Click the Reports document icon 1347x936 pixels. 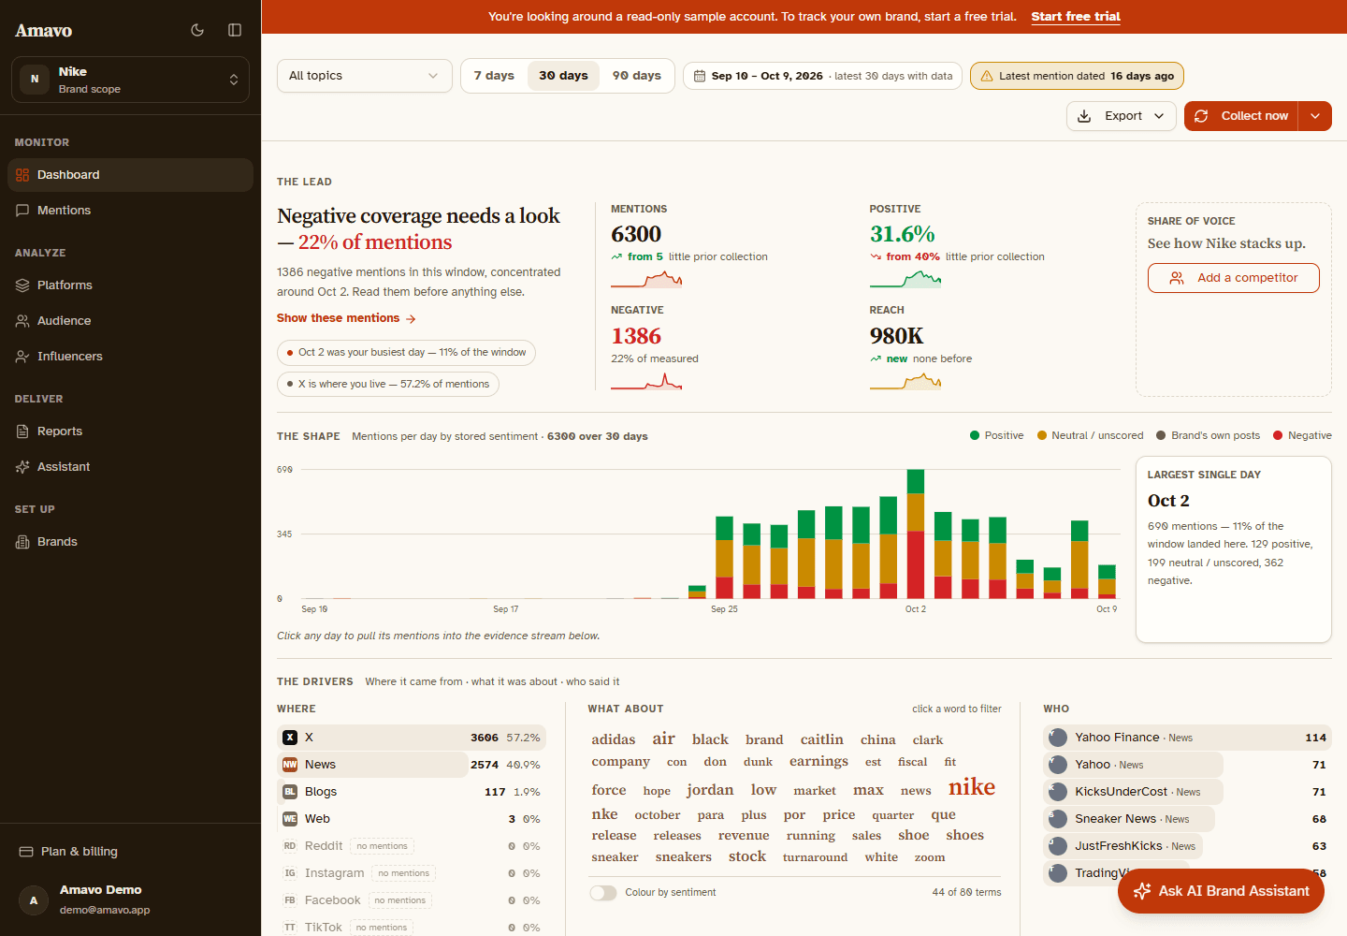pyautogui.click(x=22, y=431)
